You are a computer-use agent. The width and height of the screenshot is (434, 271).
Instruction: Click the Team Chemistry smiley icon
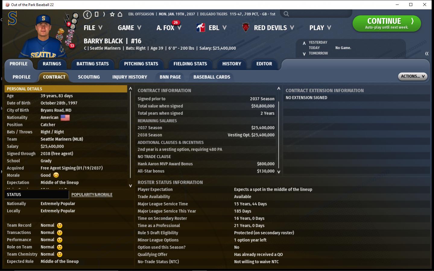pyautogui.click(x=60, y=254)
